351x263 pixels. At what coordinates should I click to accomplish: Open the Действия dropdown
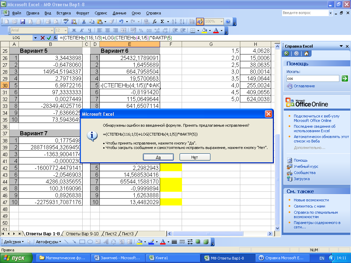(x=14, y=242)
